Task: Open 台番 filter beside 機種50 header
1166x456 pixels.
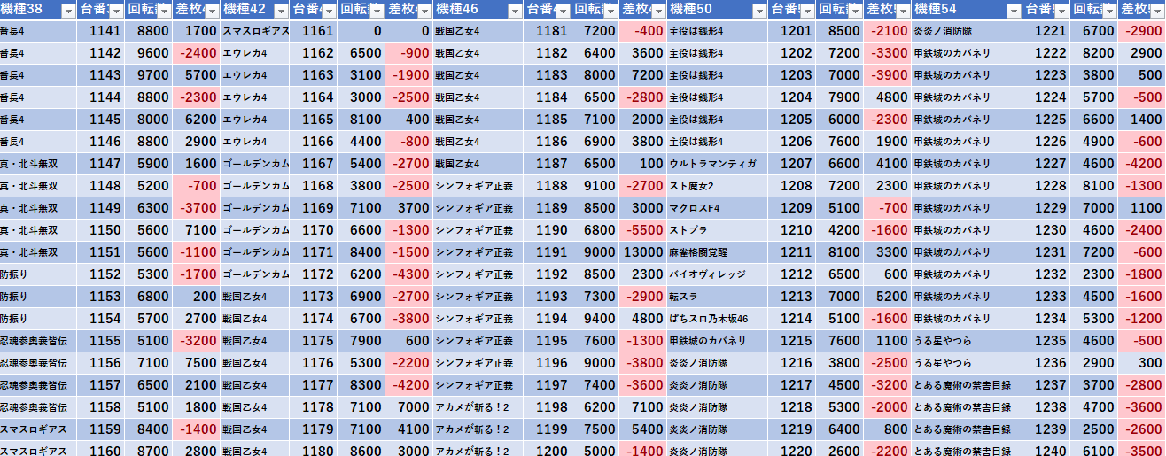Action: (x=807, y=11)
